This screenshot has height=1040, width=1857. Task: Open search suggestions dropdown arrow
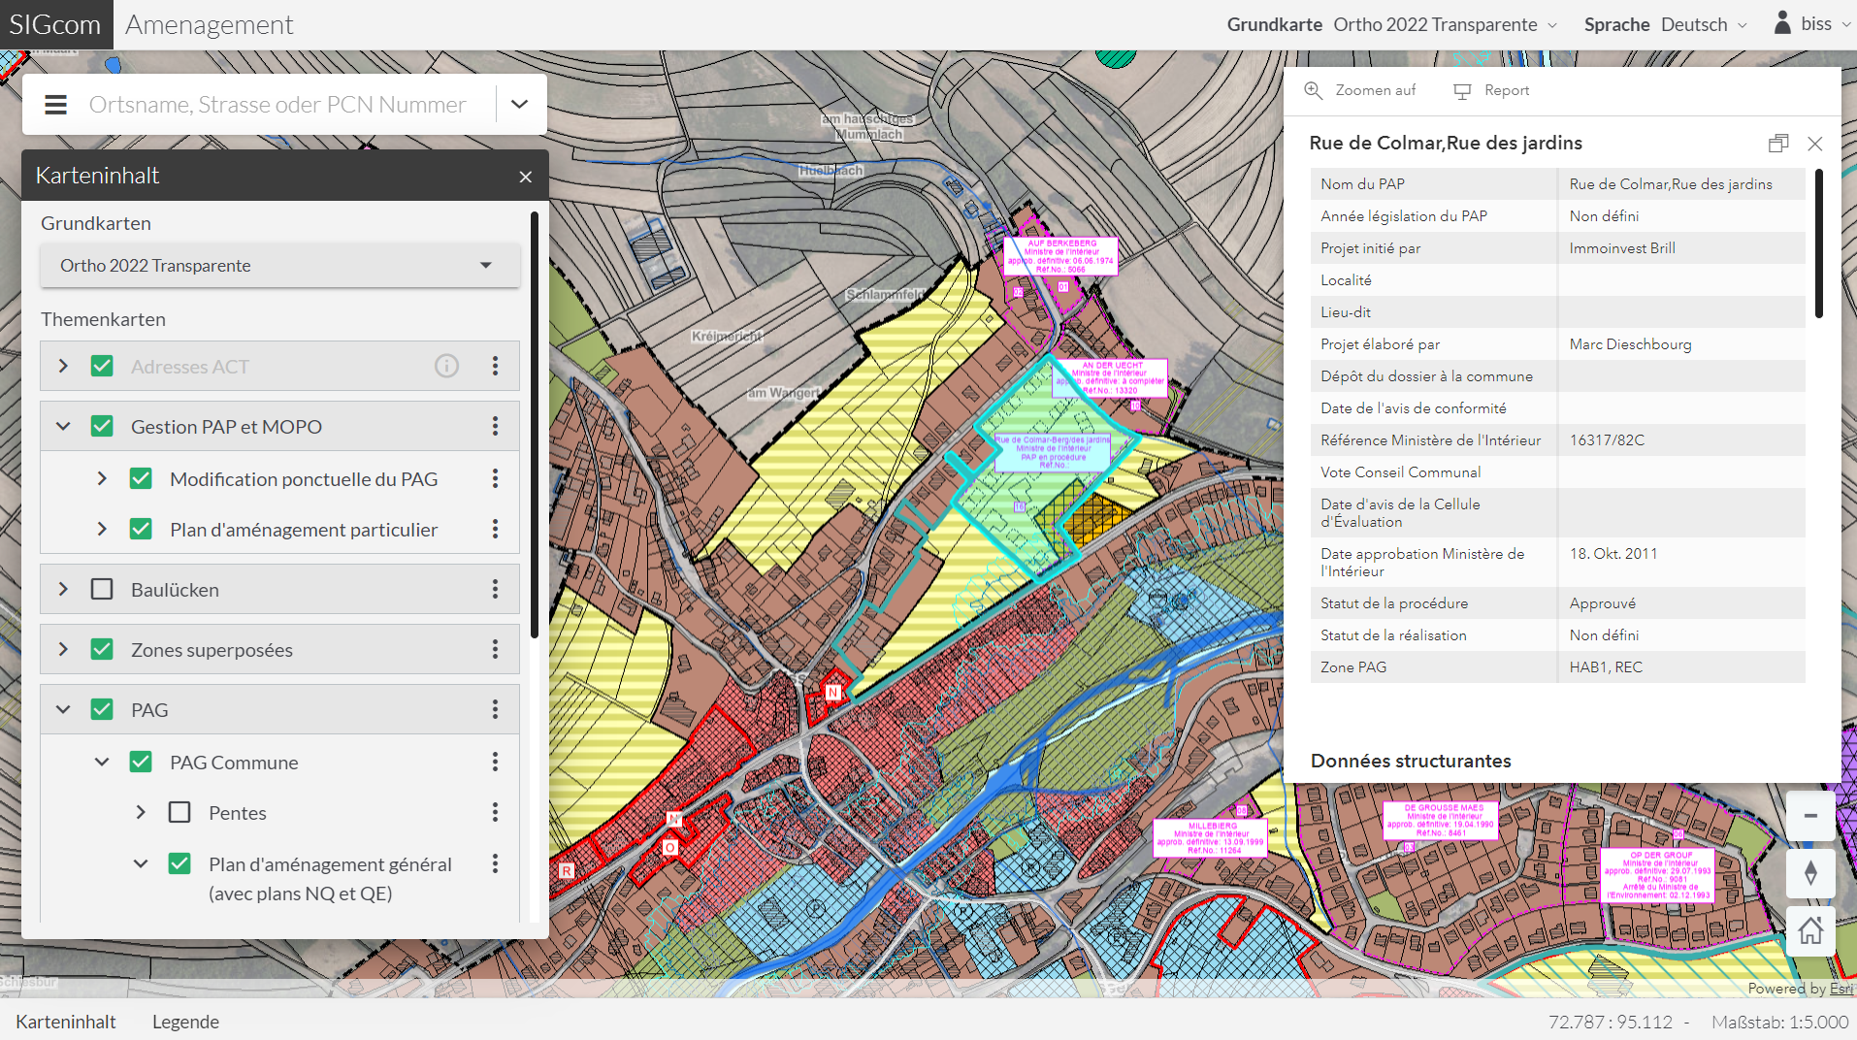coord(520,104)
